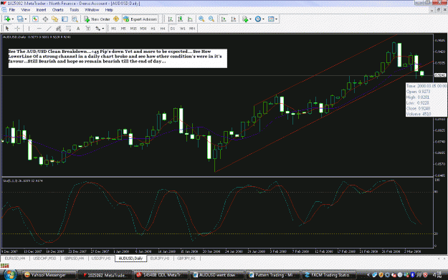Select the equidistant channel tool
Image resolution: width=448 pixels, height=280 pixels.
click(x=59, y=28)
